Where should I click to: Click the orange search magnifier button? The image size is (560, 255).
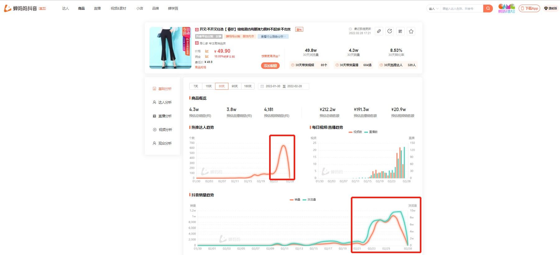[x=488, y=8]
